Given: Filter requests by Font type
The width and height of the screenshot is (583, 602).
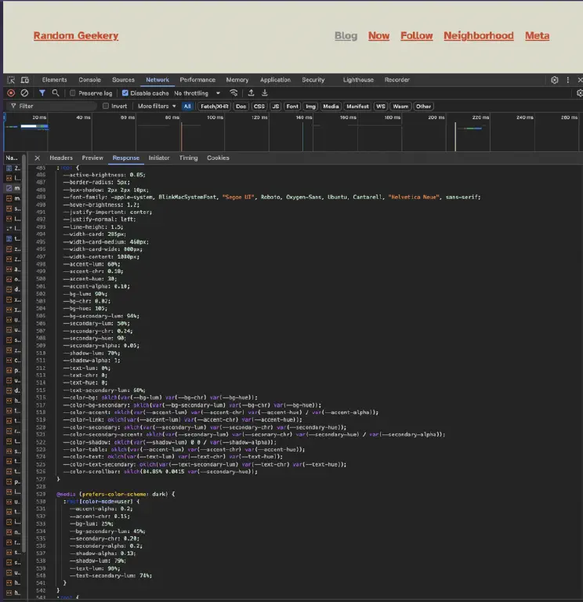Looking at the screenshot, I should click(x=292, y=107).
